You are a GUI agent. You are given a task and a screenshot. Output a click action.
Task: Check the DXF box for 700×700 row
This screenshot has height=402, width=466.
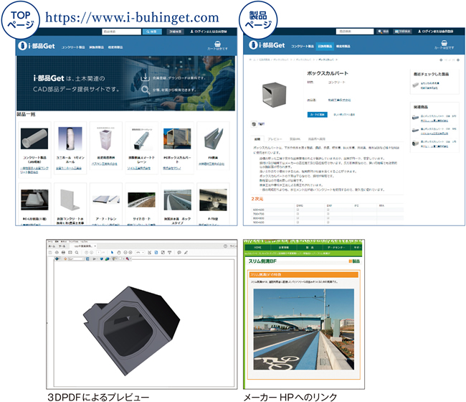[x=328, y=214]
